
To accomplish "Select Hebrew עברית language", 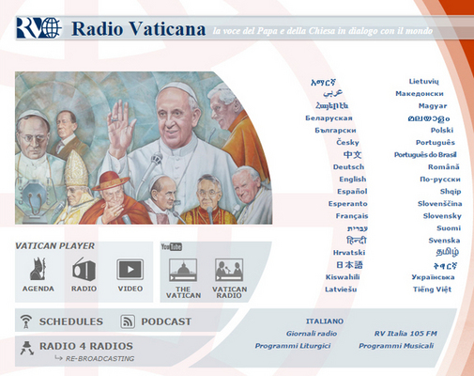I will tap(358, 228).
